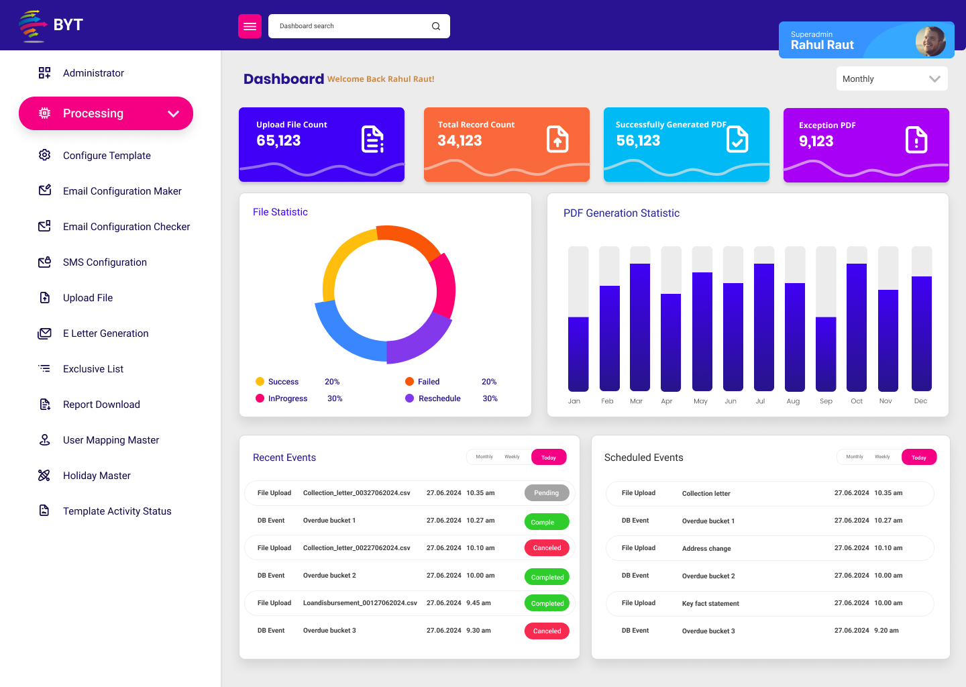The width and height of the screenshot is (966, 687).
Task: Select Today in Scheduled Events filter
Action: coord(918,458)
